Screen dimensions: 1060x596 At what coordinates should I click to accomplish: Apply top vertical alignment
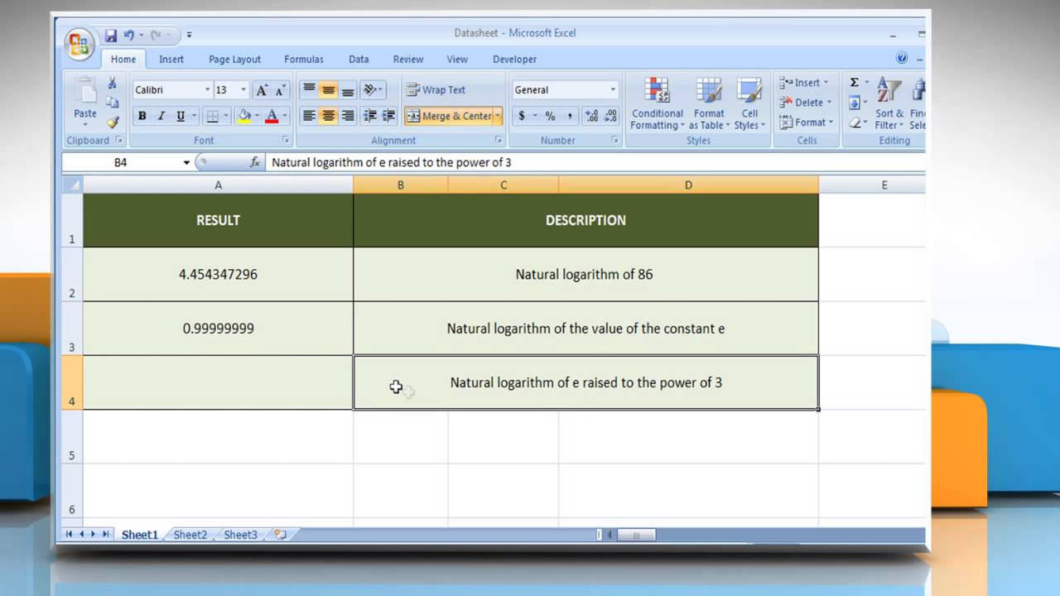coord(309,89)
